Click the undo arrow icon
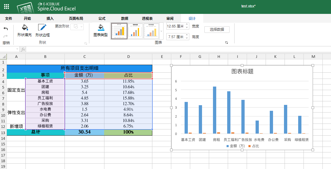Screen dimensions: 331x169 point(6,29)
